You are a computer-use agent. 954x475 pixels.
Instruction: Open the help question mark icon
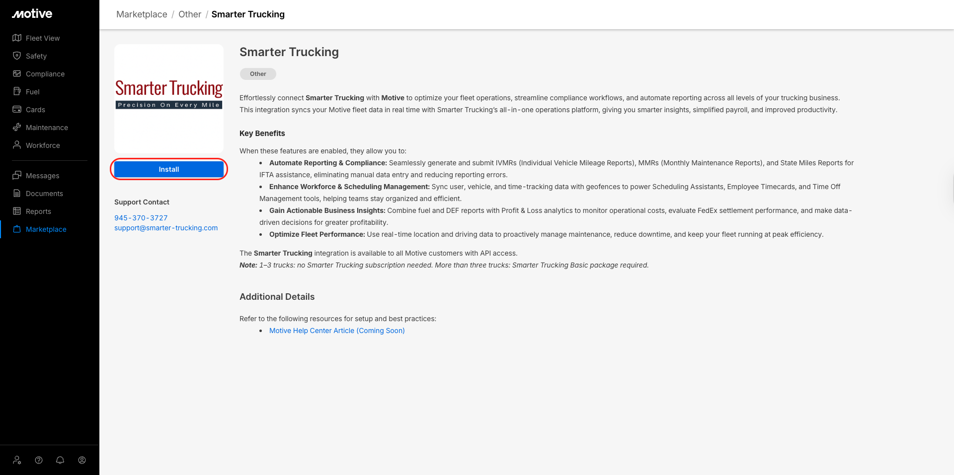point(39,460)
